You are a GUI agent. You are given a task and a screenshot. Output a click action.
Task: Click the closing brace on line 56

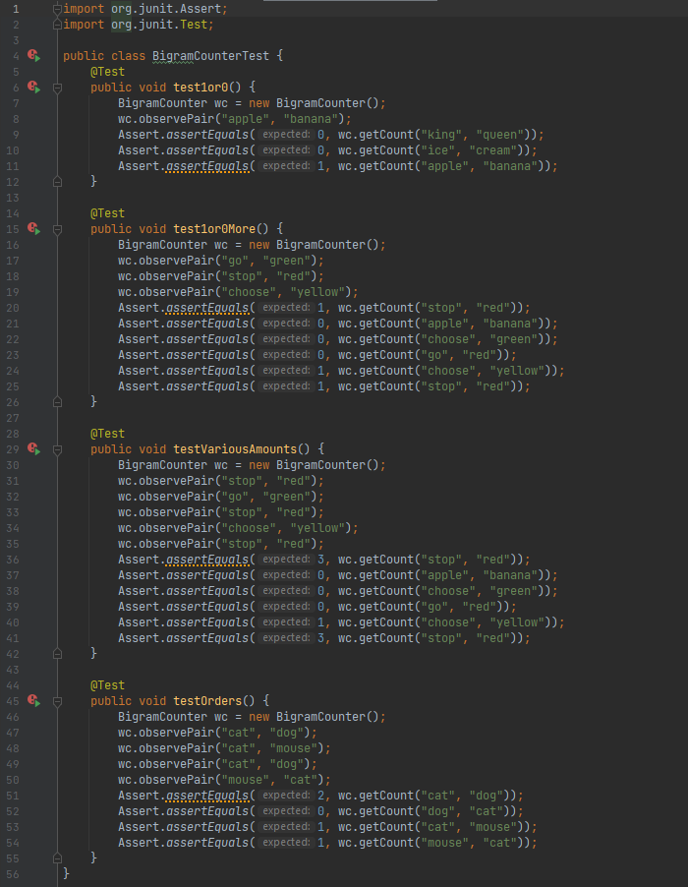tap(66, 874)
